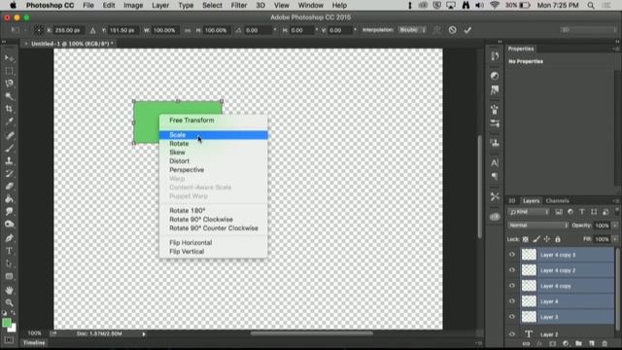Select the History Brush tool
The width and height of the screenshot is (622, 350).
[x=9, y=173]
